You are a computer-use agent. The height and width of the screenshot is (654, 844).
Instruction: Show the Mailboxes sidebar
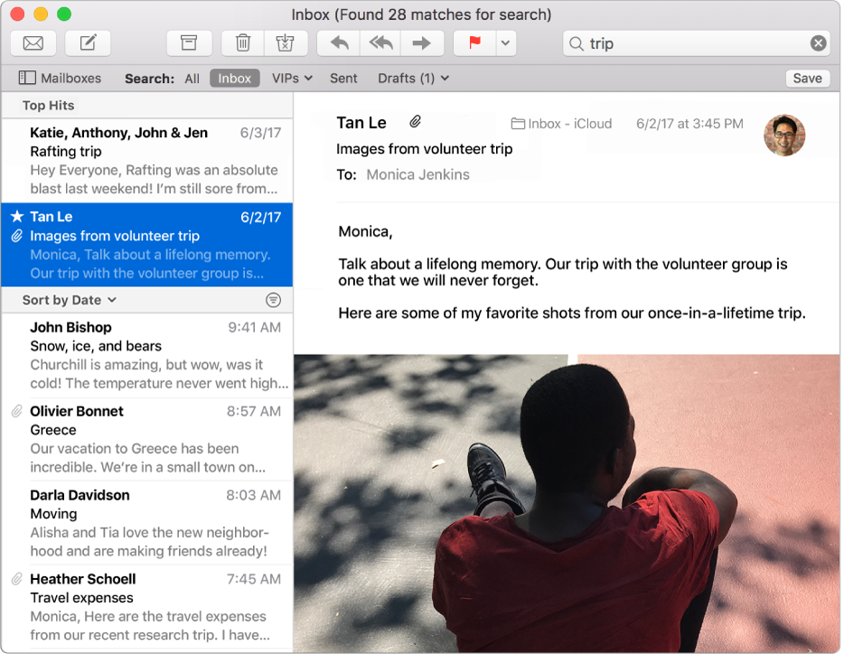coord(60,78)
